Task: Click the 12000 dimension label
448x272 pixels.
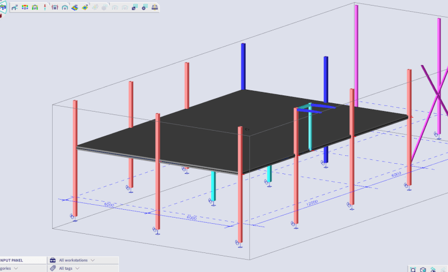Action: pyautogui.click(x=312, y=203)
